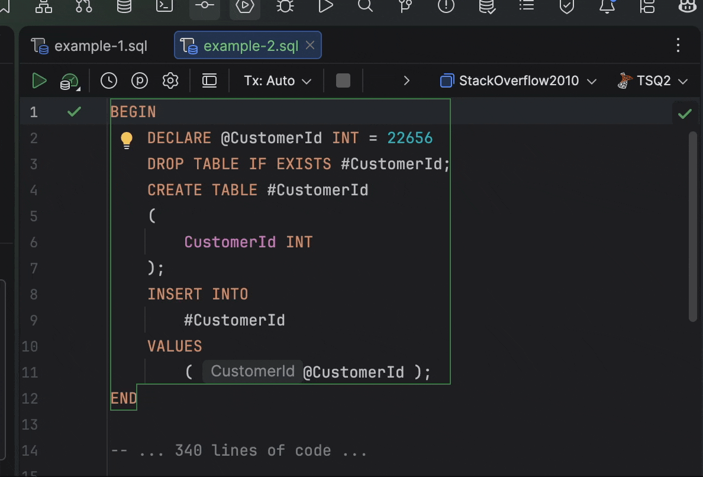Image resolution: width=703 pixels, height=477 pixels.
Task: Open the Problems exclamation circle icon
Action: pyautogui.click(x=446, y=7)
